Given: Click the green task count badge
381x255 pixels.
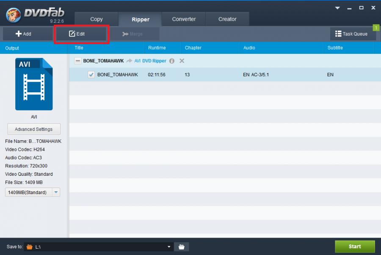Looking at the screenshot, I should pos(375,28).
